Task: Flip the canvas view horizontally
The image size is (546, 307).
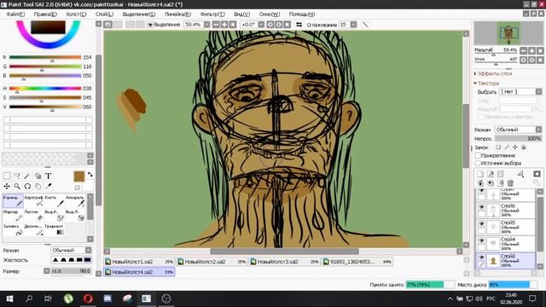Action: point(299,25)
